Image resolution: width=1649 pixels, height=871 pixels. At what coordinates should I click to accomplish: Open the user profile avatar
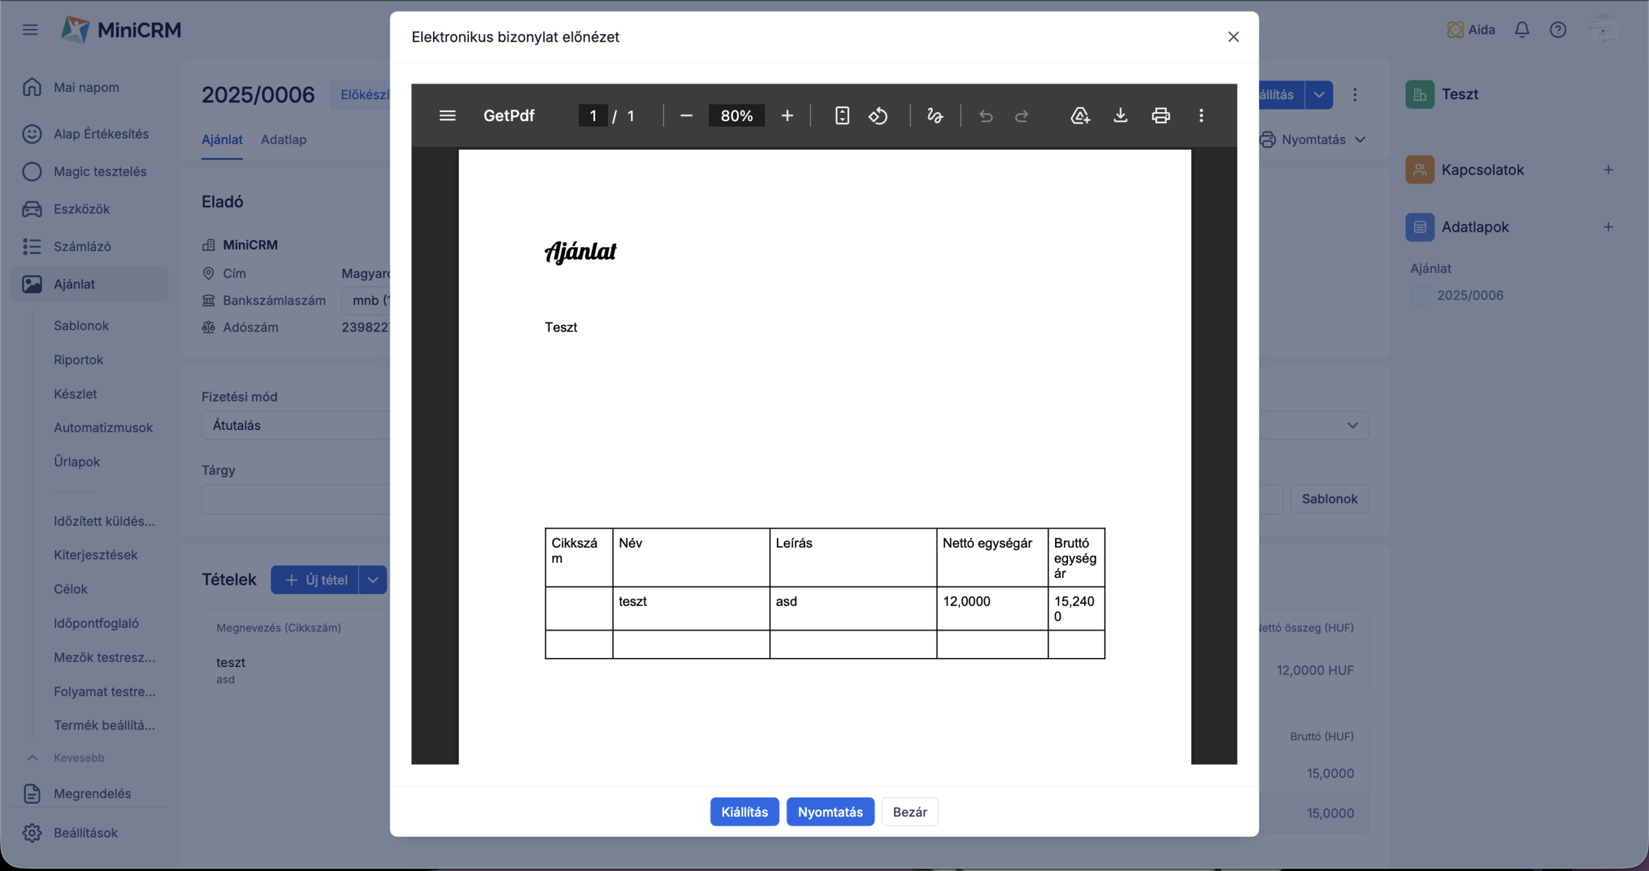point(1604,30)
